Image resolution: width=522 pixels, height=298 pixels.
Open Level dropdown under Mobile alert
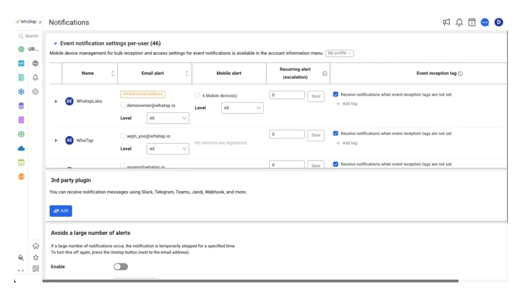[x=242, y=108]
